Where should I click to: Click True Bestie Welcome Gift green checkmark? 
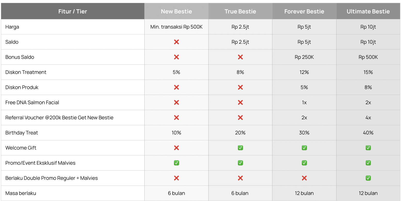click(240, 148)
